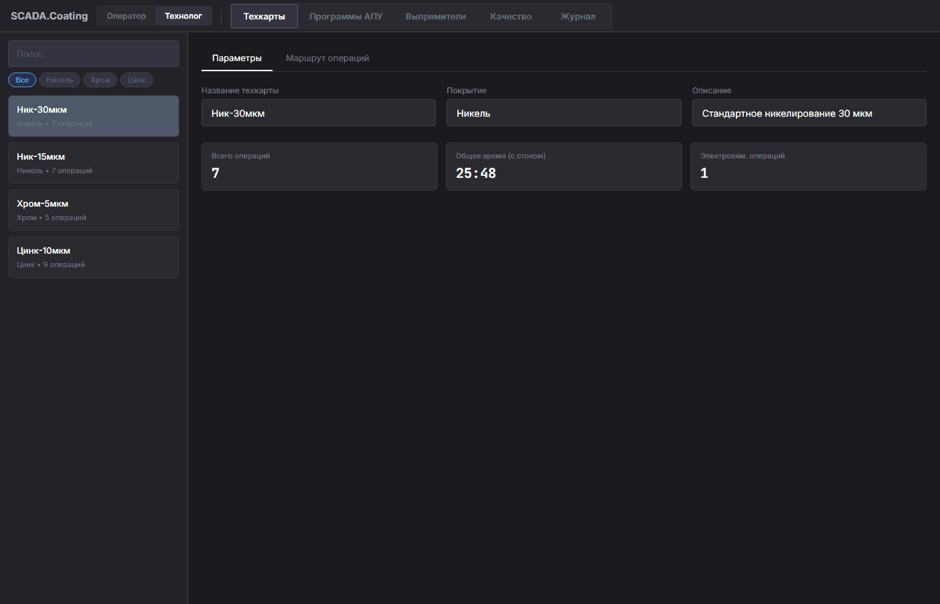
Task: Select the Ник-30мкм tech card
Action: click(93, 116)
